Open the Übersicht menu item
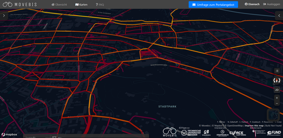The width and height of the screenshot is (283, 138). click(x=59, y=5)
